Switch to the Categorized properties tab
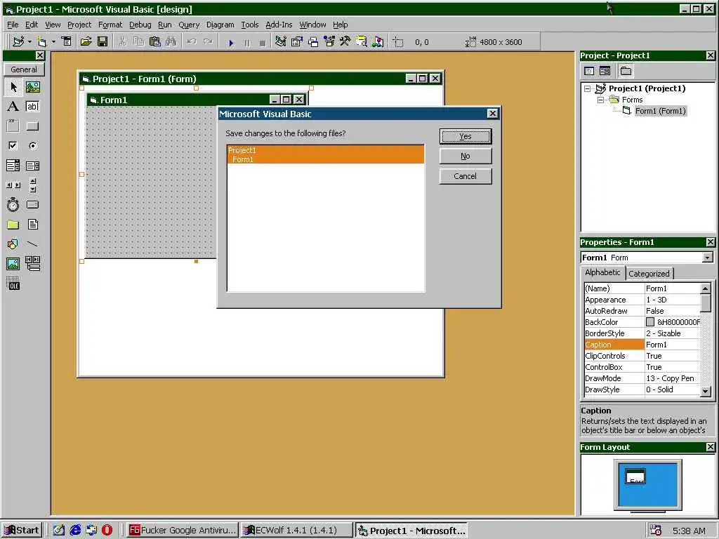Screen dimensions: 719x539 tap(649, 274)
